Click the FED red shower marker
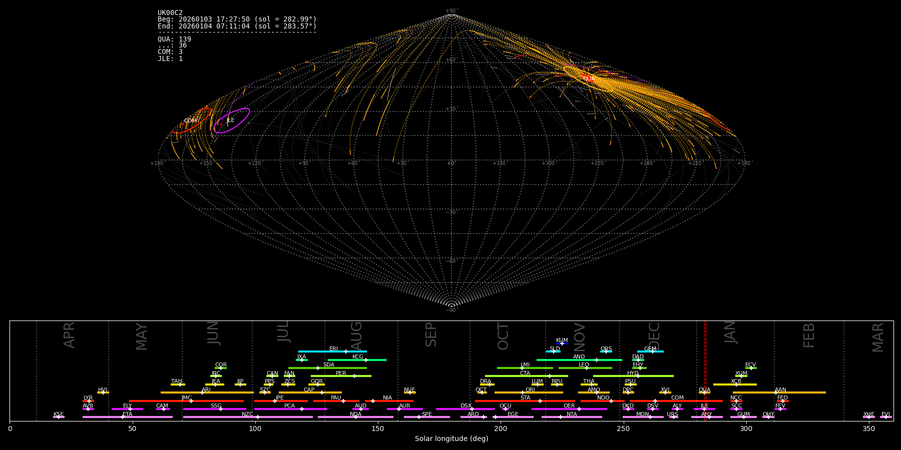Image resolution: width=901 pixels, height=450 pixels. point(782,401)
